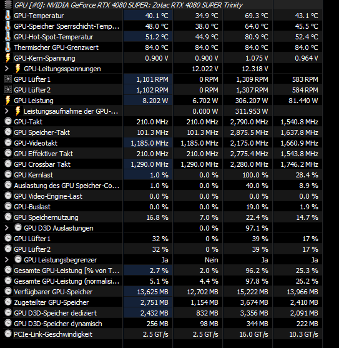The image size is (339, 348).
Task: Click clock icon beside GPU-Videotakt
Action: [8, 142]
